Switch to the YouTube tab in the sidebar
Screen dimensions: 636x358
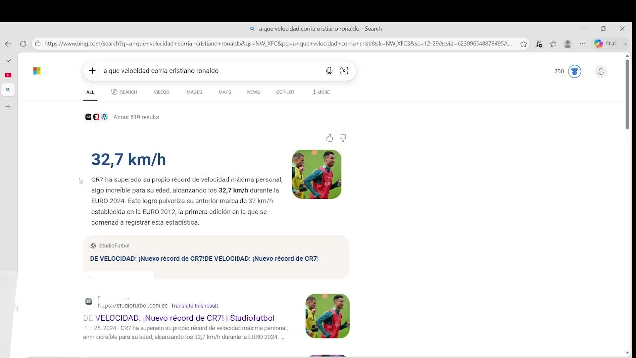[8, 75]
